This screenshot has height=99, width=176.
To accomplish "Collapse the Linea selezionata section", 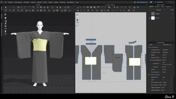I will (148, 47).
